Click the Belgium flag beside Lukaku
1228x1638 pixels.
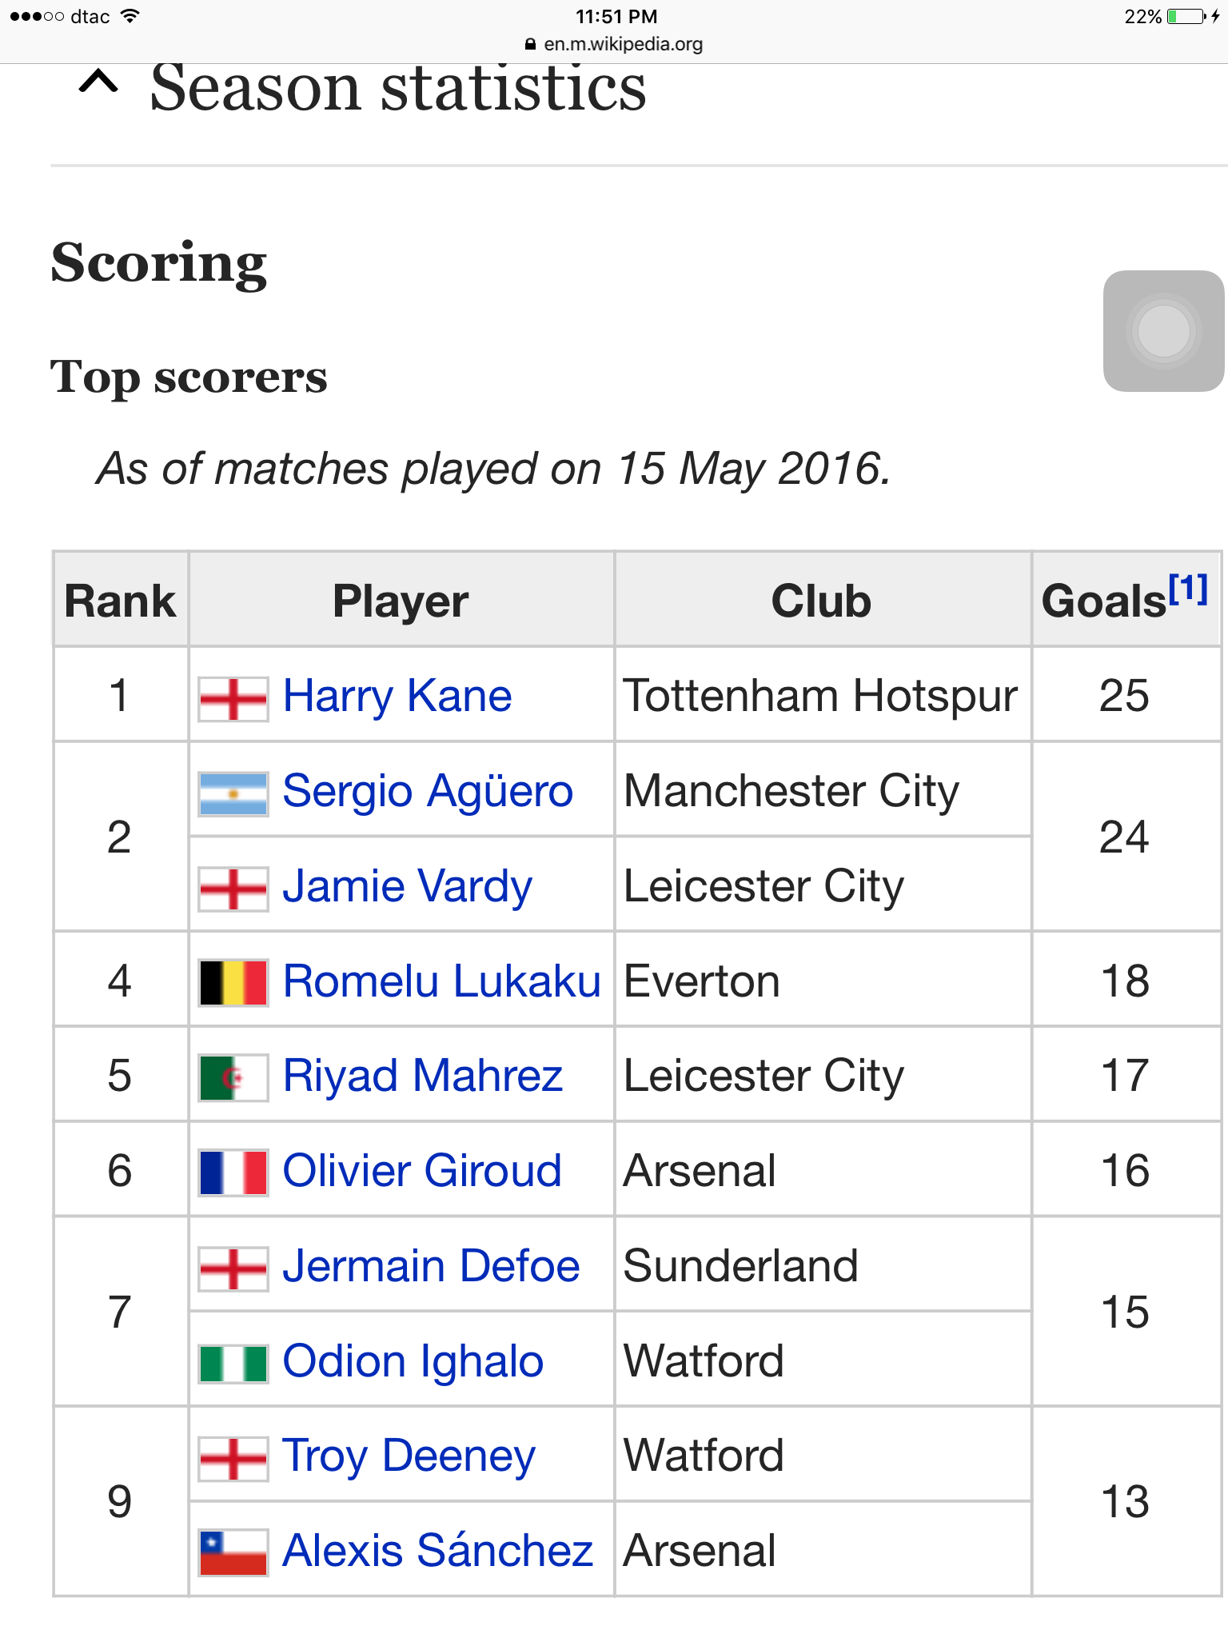[233, 982]
